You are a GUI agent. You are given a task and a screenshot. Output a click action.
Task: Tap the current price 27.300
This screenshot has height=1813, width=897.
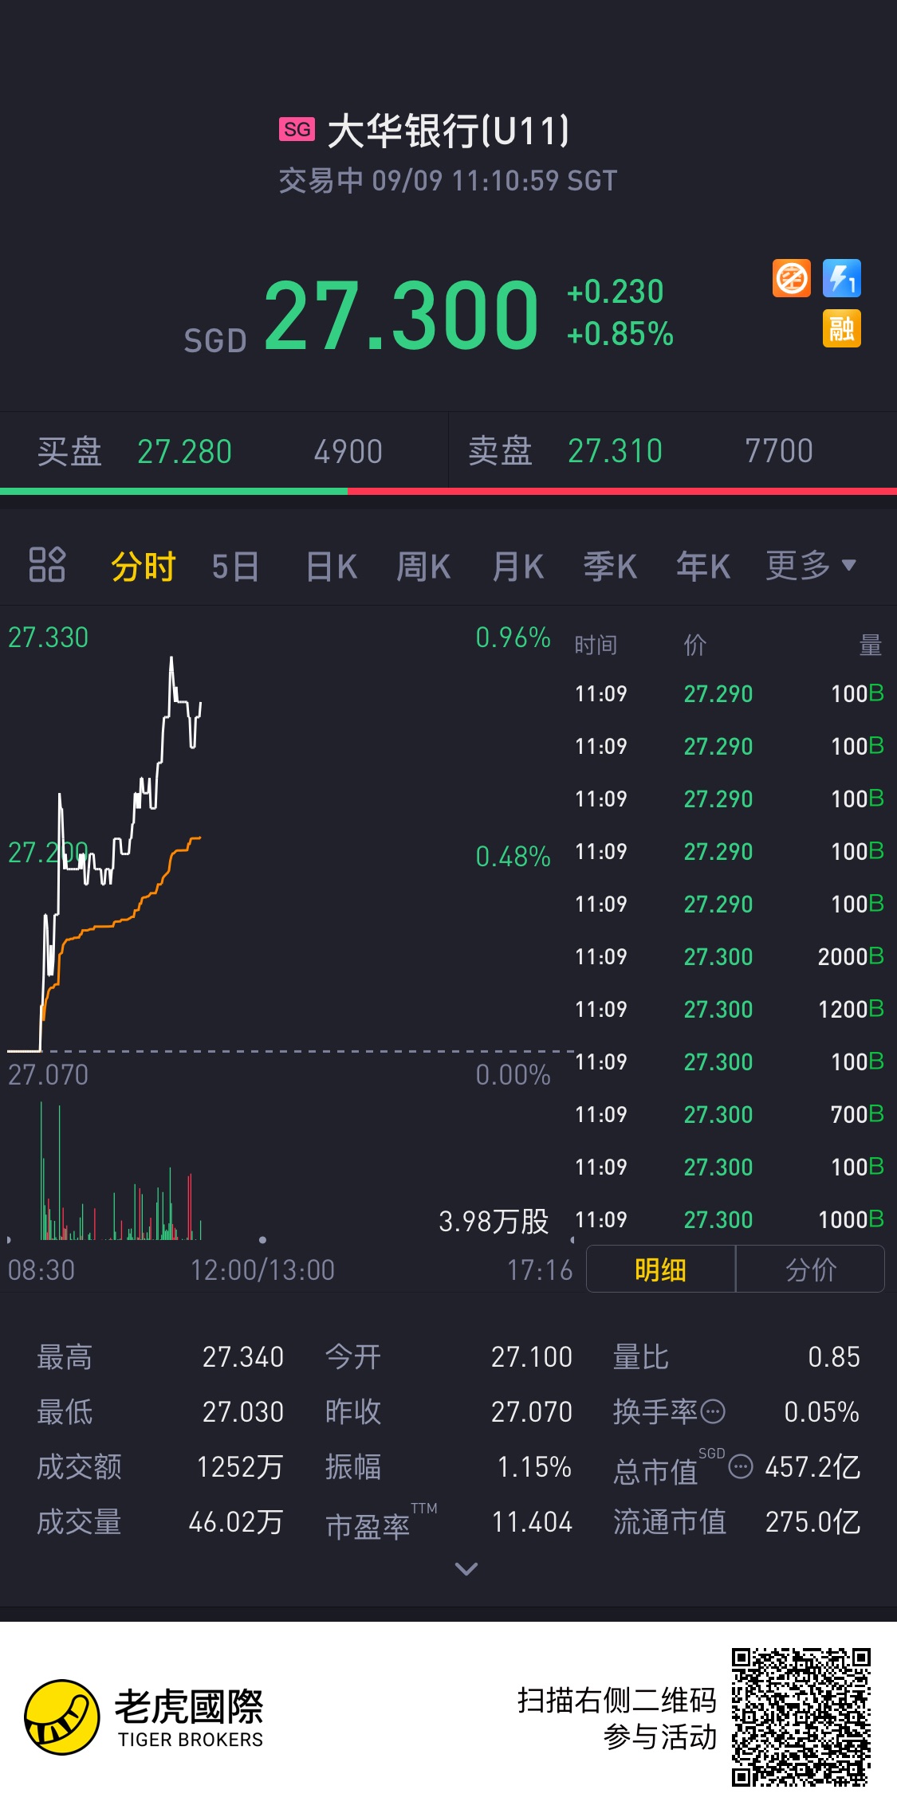coord(402,316)
